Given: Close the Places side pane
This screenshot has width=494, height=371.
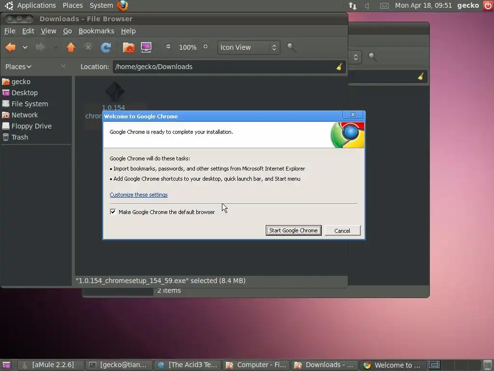Looking at the screenshot, I should (63, 66).
